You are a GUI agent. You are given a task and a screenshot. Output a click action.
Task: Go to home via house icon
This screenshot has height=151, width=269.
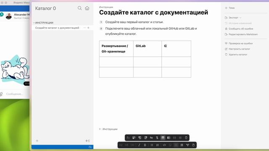87,8
